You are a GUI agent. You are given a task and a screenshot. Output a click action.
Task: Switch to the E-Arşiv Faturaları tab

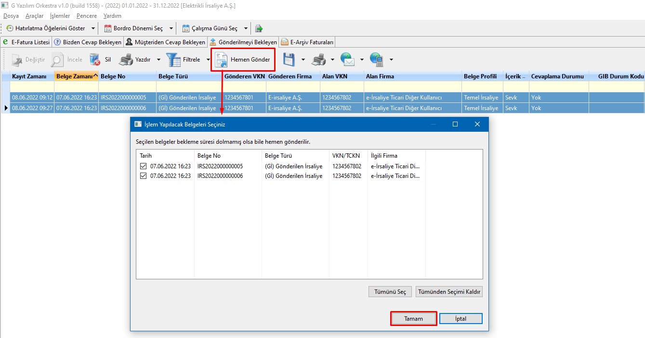coord(308,42)
